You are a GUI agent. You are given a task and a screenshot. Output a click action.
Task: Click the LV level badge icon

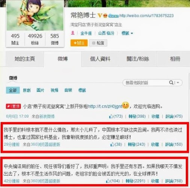click(113, 16)
